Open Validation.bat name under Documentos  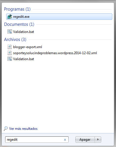[x=23, y=32]
